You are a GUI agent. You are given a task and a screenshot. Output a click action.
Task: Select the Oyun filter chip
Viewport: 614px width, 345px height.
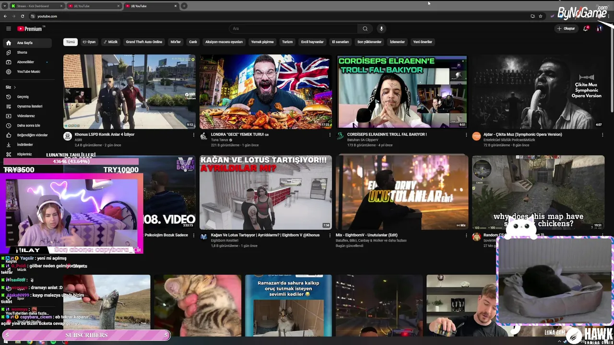point(89,42)
